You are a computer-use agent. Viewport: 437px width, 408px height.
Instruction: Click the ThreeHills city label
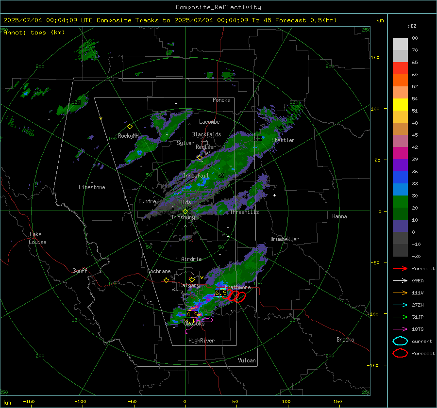click(244, 212)
